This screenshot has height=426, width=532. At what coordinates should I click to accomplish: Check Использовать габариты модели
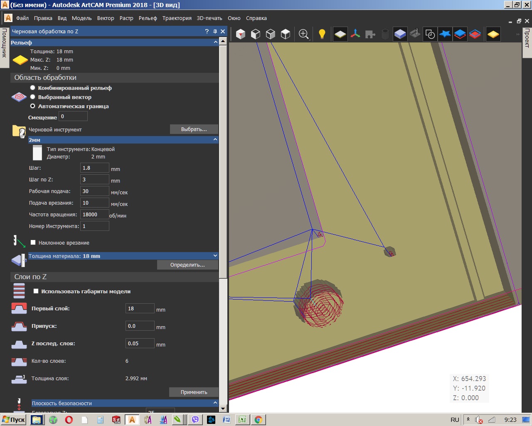pos(36,291)
